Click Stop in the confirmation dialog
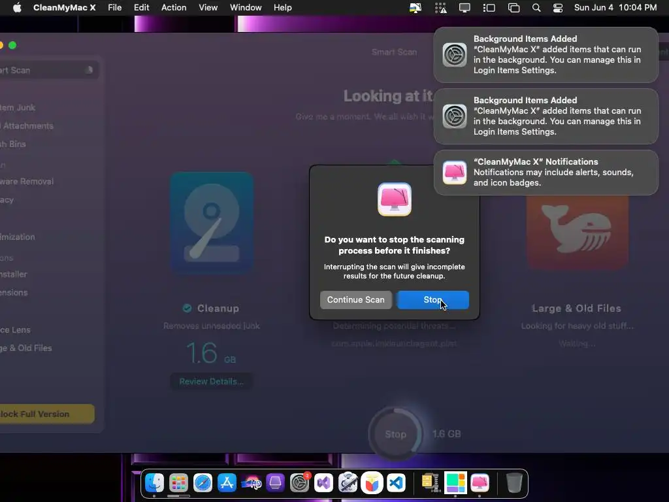 coord(432,299)
